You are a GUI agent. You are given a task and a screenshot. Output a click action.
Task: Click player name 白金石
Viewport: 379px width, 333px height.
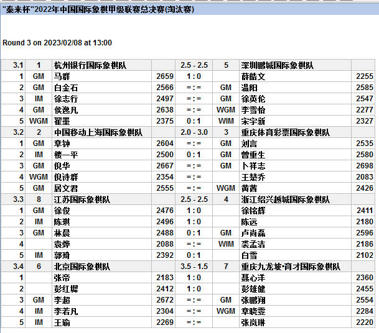click(x=66, y=88)
